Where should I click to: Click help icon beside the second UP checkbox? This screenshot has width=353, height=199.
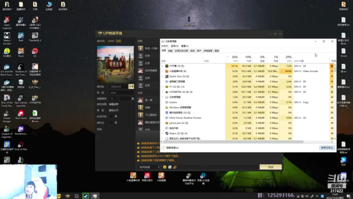(x=116, y=122)
